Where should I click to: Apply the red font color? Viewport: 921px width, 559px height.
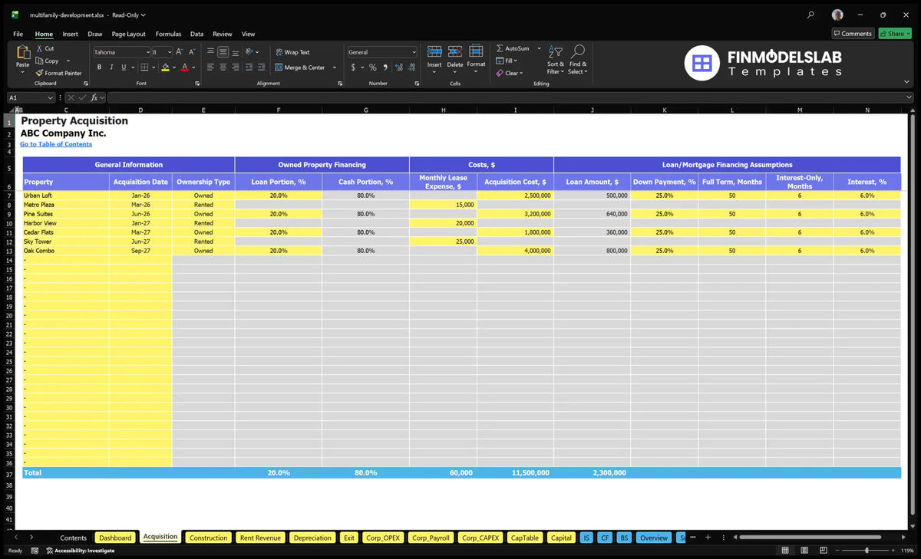(x=185, y=67)
